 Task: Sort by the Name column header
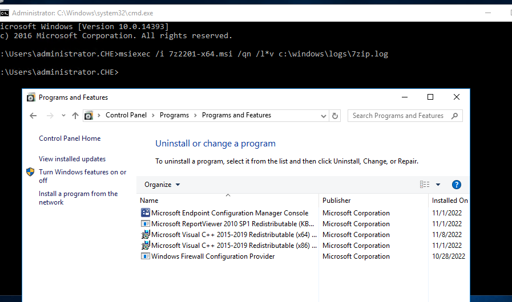point(228,200)
